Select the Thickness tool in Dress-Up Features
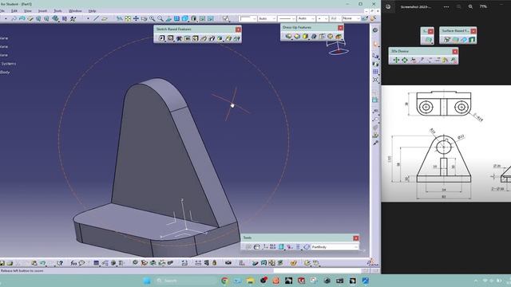 point(322,37)
